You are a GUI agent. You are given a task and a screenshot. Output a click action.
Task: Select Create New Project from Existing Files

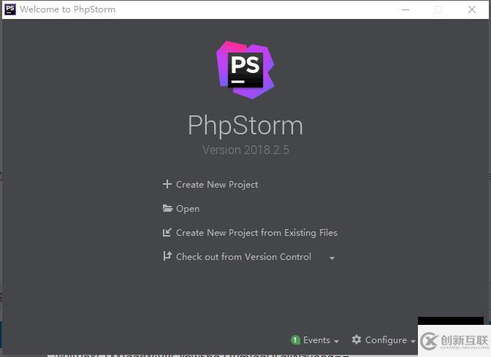click(256, 233)
